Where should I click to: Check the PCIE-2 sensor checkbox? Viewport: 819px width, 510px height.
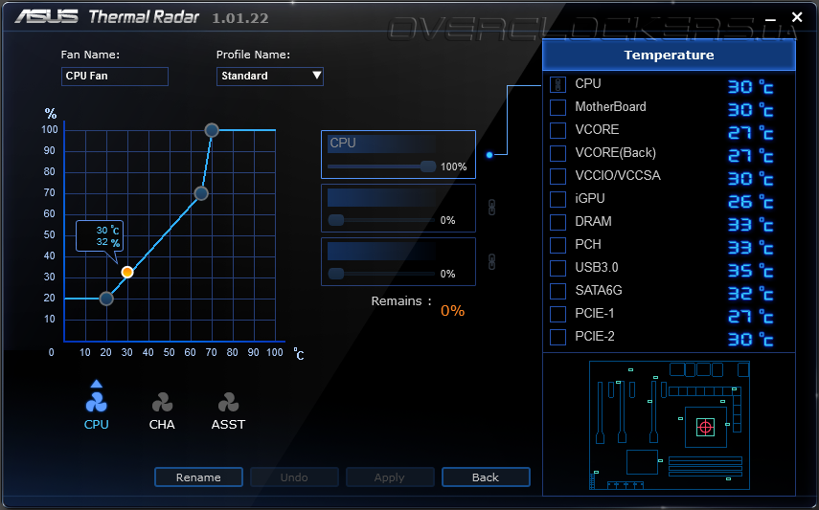pos(557,337)
